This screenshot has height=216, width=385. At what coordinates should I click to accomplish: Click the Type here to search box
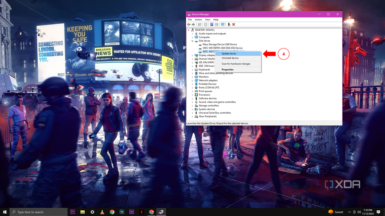38,212
